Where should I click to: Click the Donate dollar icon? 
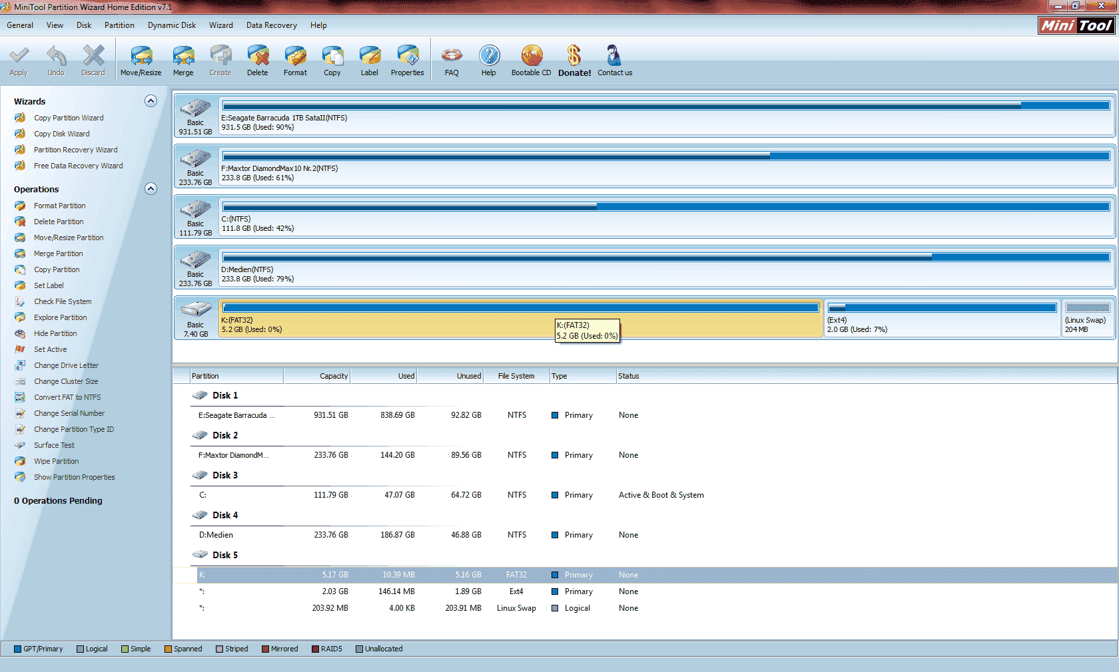574,55
